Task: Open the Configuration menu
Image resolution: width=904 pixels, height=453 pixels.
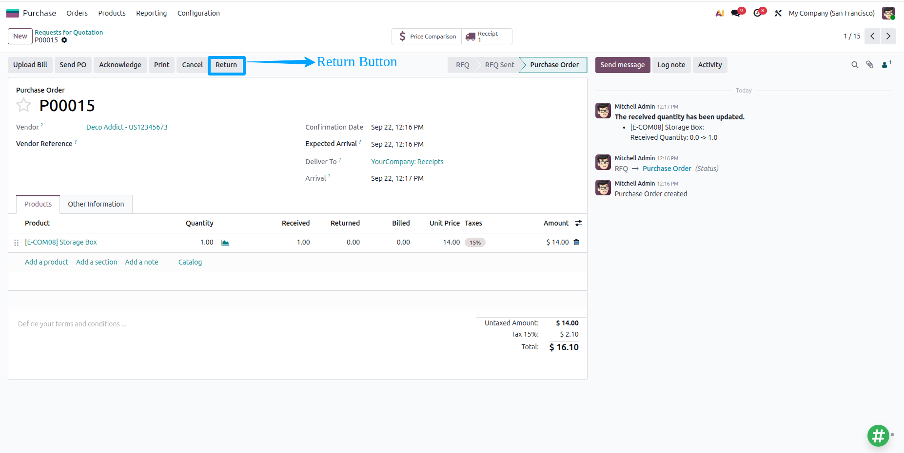Action: [x=198, y=13]
